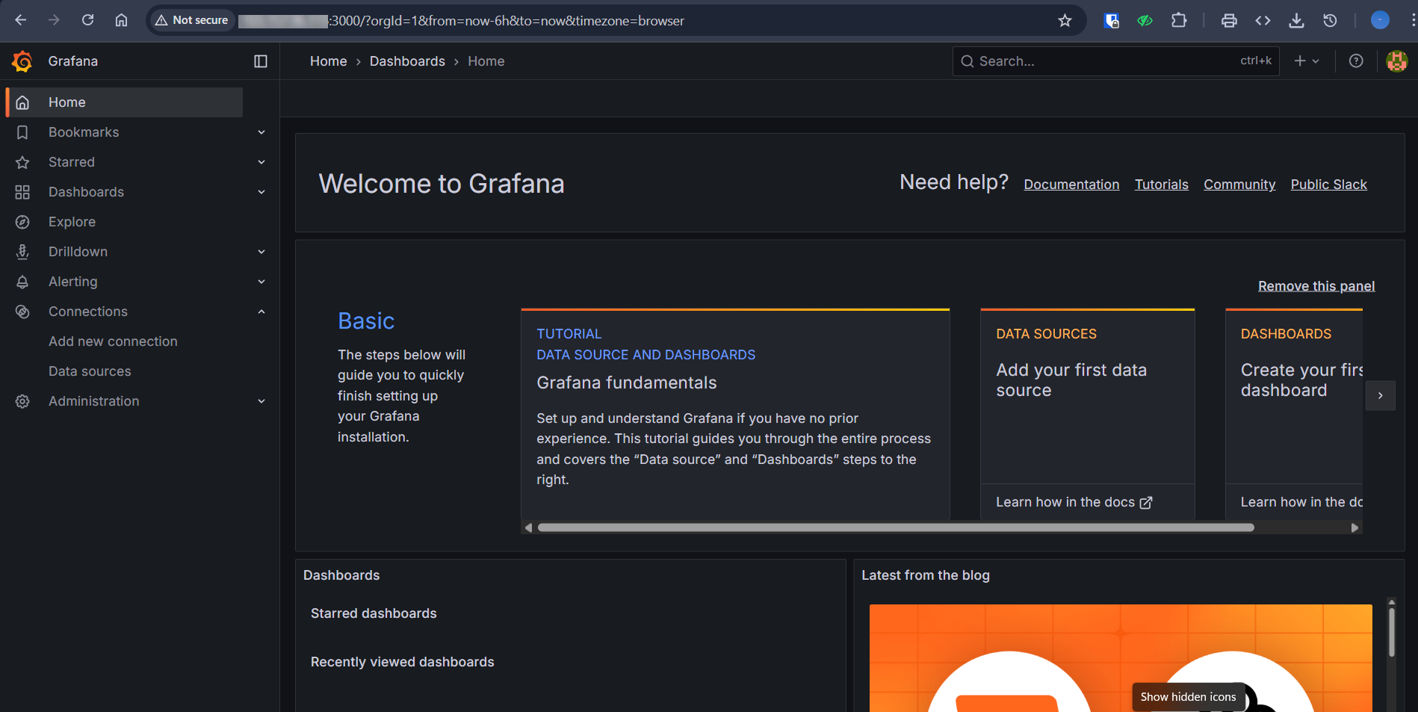Screen dimensions: 1418x712
Task: Click the browser printer icon
Action: (1229, 21)
